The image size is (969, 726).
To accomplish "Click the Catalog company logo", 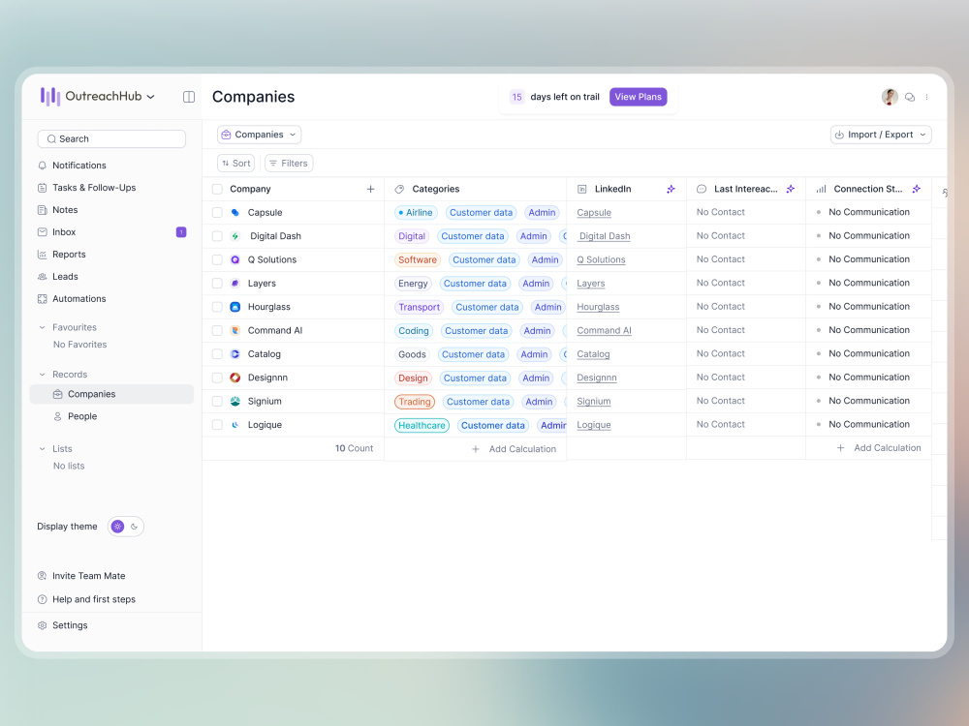I will point(234,353).
